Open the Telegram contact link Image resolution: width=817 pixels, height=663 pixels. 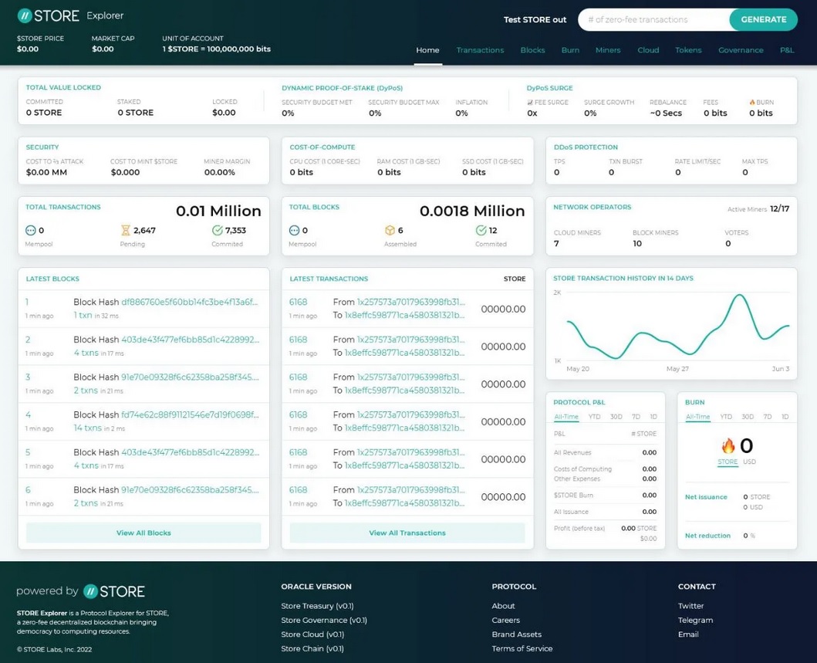(696, 621)
